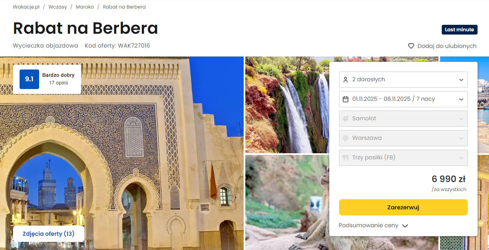Screen dimensions: 489x250
Task: Click the yellow Zarezerwuj button
Action: click(x=403, y=207)
